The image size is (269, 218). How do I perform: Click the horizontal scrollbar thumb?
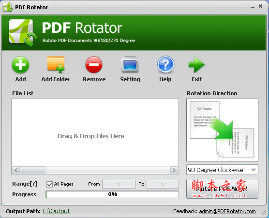[32, 170]
